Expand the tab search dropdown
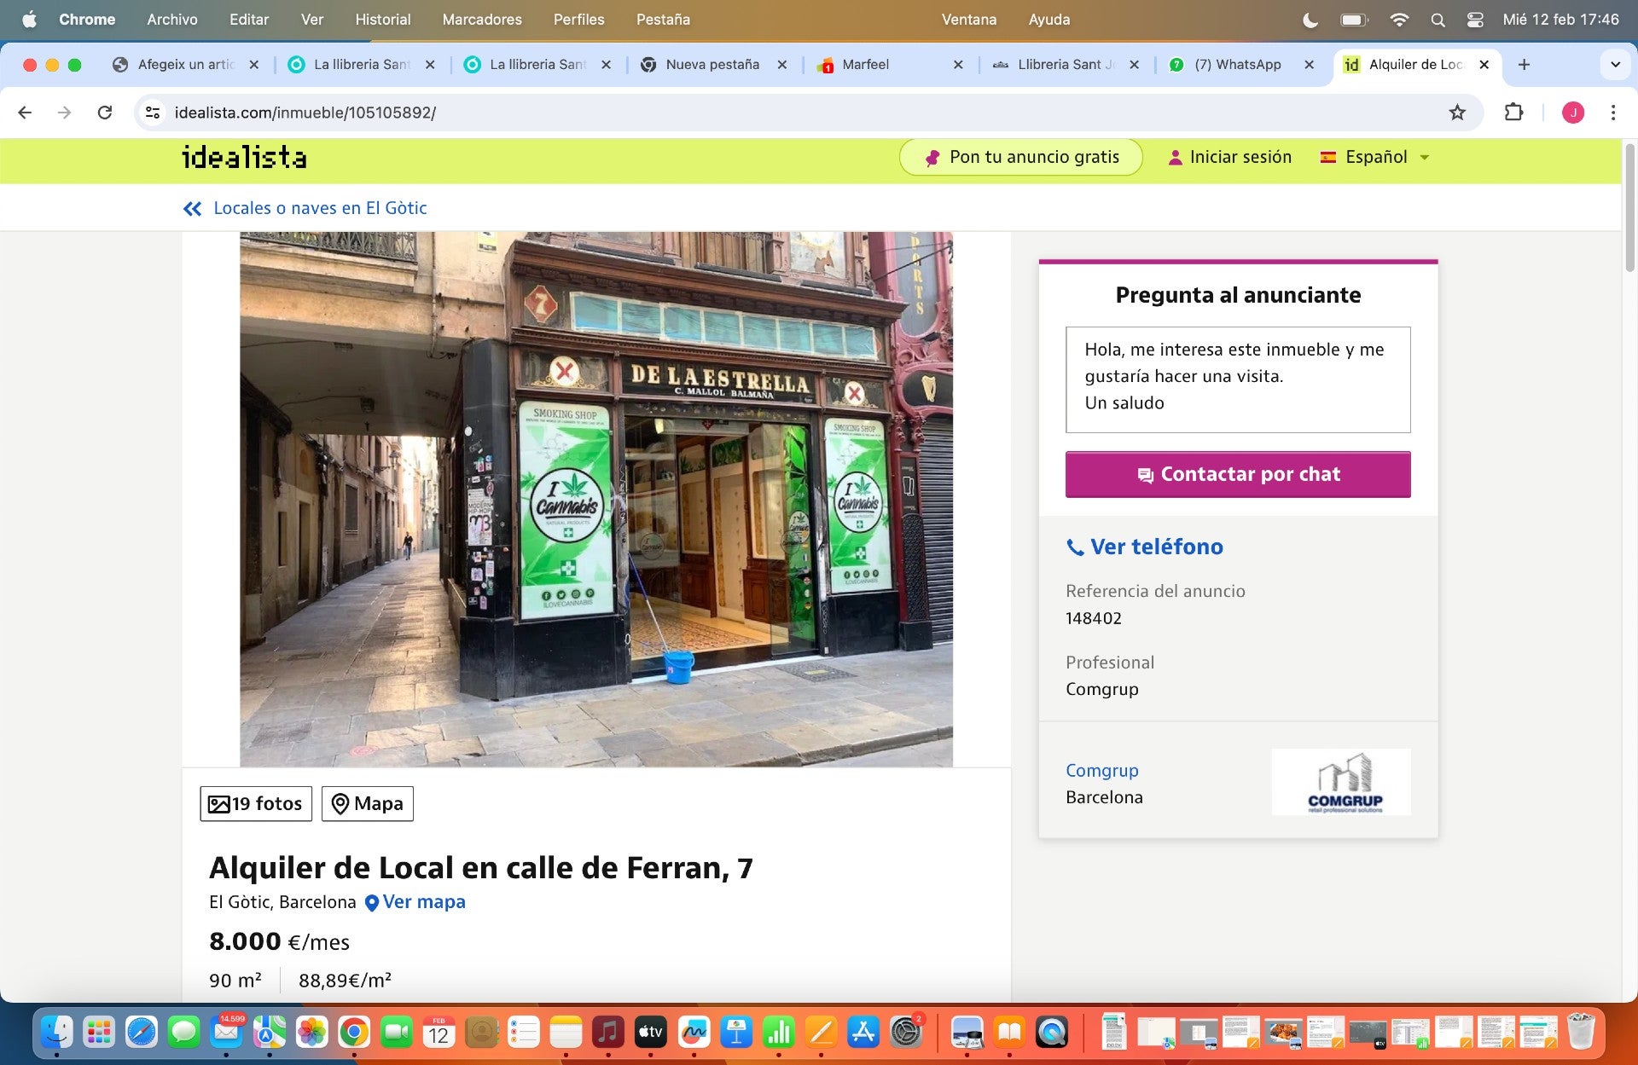The height and width of the screenshot is (1065, 1638). click(x=1615, y=65)
